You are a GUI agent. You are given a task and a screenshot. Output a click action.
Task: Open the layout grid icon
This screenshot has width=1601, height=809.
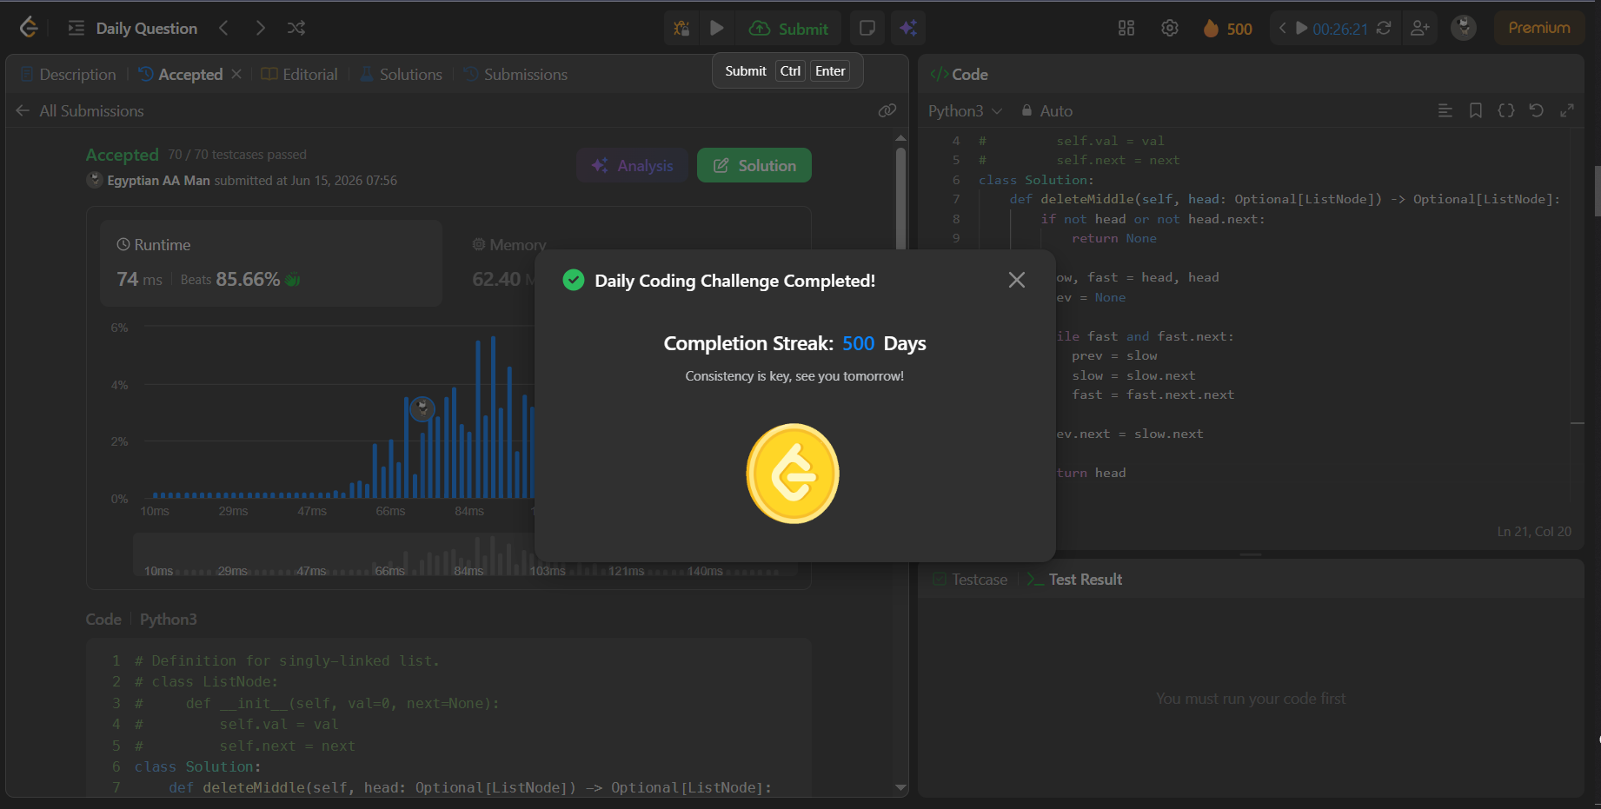point(1126,28)
